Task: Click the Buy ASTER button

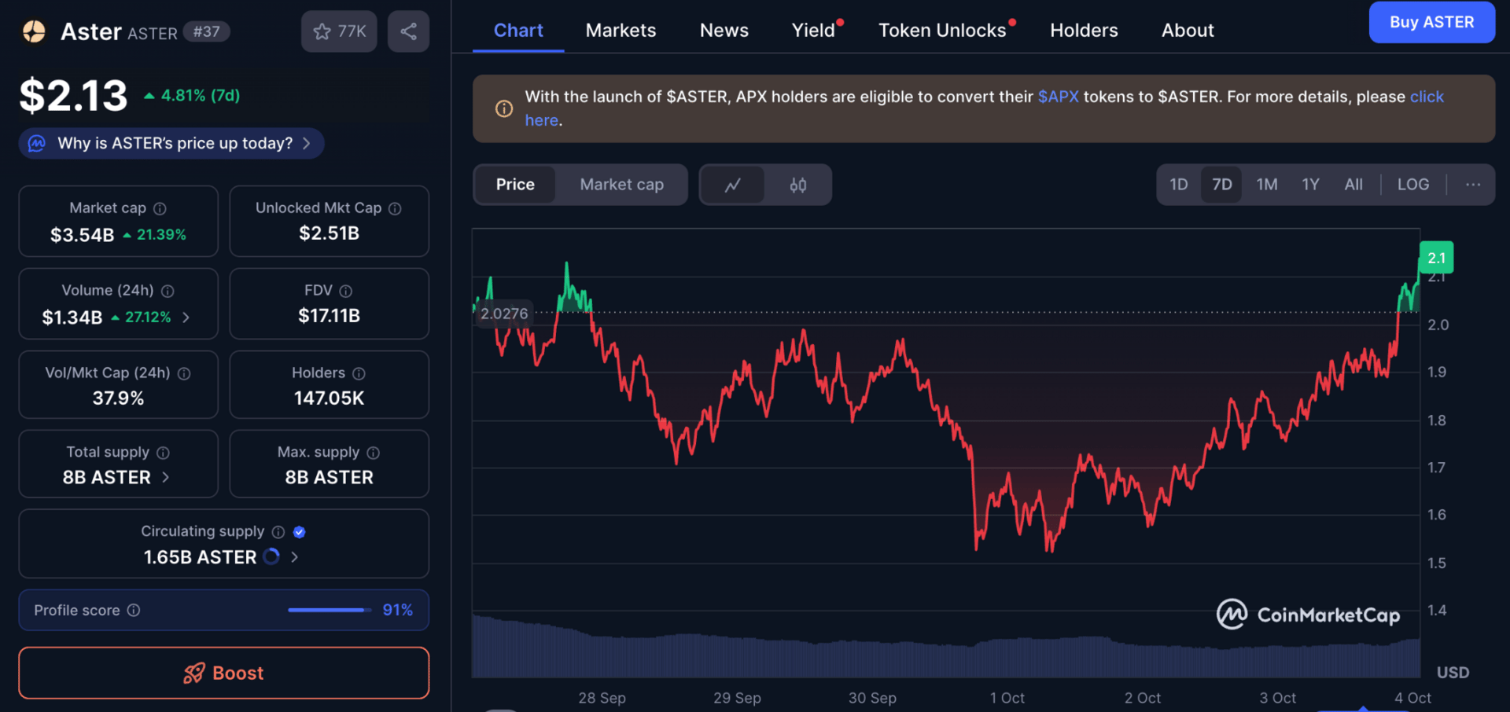Action: tap(1431, 22)
